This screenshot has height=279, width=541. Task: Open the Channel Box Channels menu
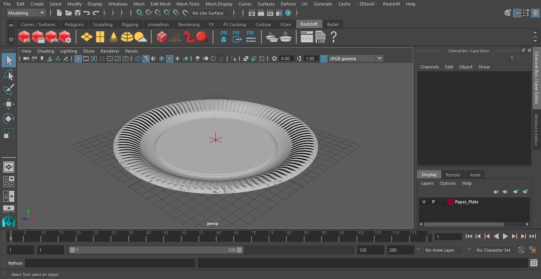point(430,67)
